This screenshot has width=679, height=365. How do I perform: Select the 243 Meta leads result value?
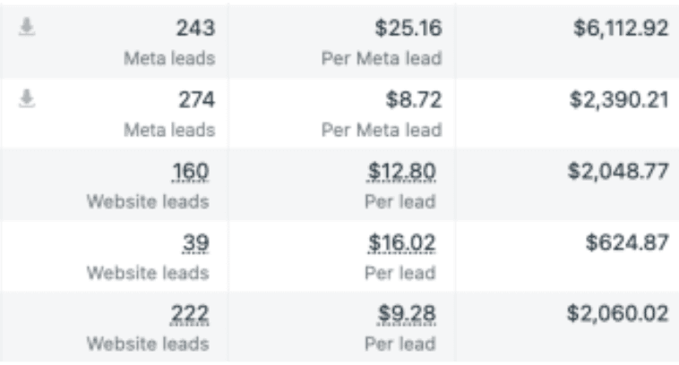coord(196,30)
